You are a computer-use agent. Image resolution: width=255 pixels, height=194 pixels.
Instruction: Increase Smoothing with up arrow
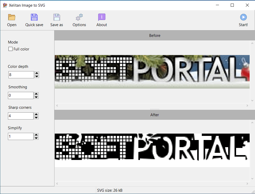pos(36,94)
